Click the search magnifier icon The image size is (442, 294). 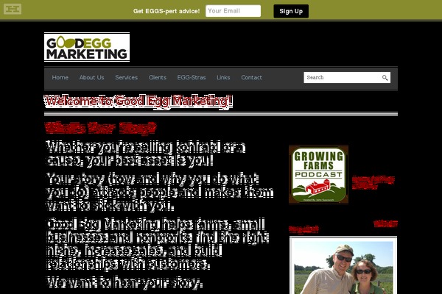click(x=385, y=78)
